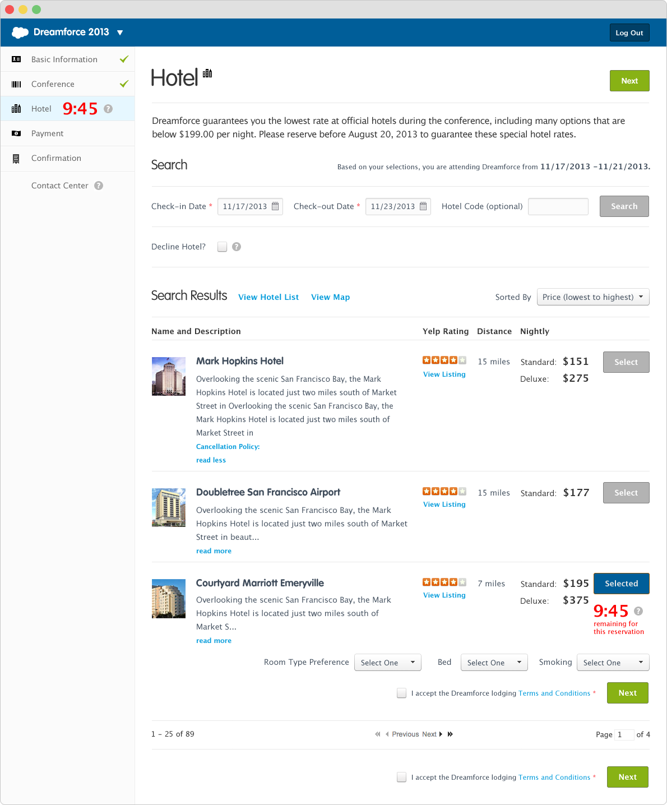Open Doubletree San Francisco Airport thumbnail
Image resolution: width=667 pixels, height=805 pixels.
pos(169,507)
